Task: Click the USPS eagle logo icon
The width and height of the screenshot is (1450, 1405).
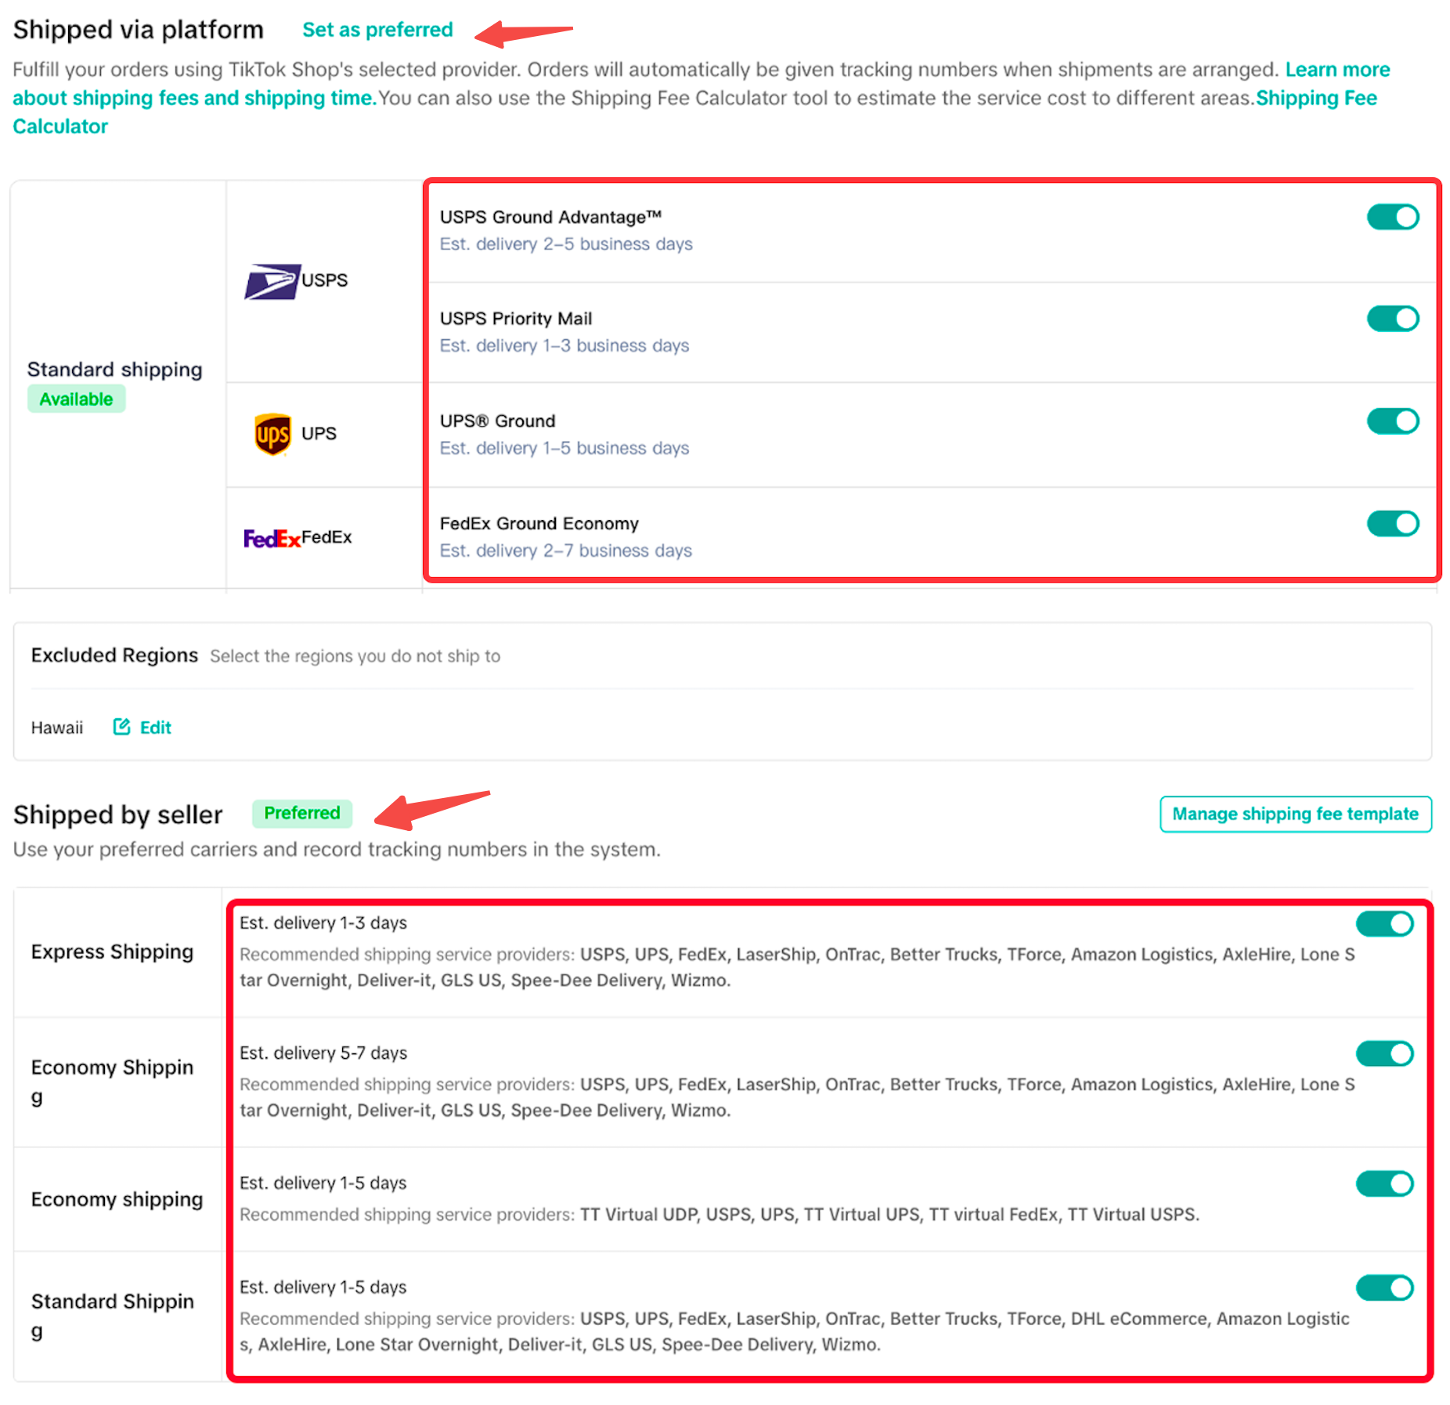Action: [272, 281]
